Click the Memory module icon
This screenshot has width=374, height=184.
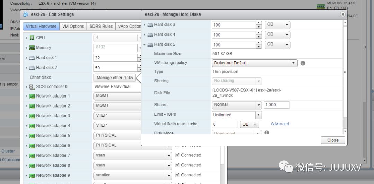coord(32,48)
